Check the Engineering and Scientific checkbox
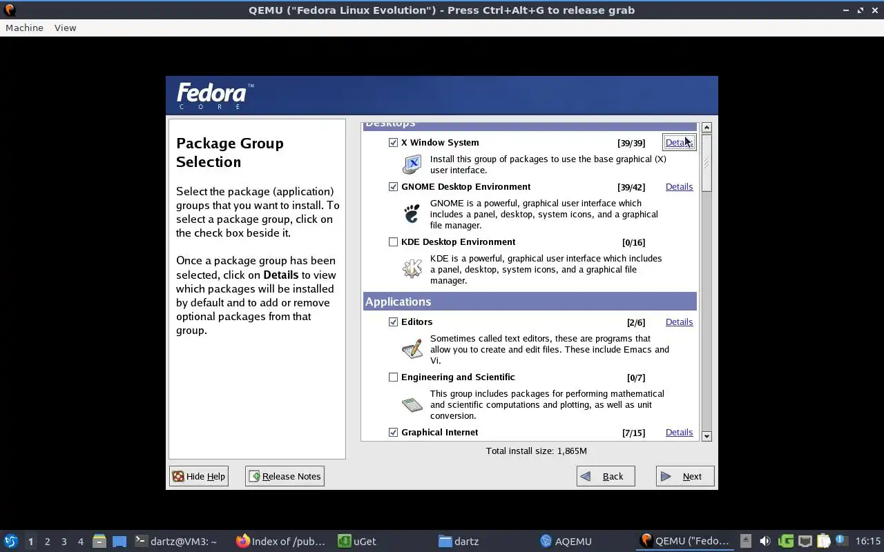The width and height of the screenshot is (884, 552). coord(393,377)
